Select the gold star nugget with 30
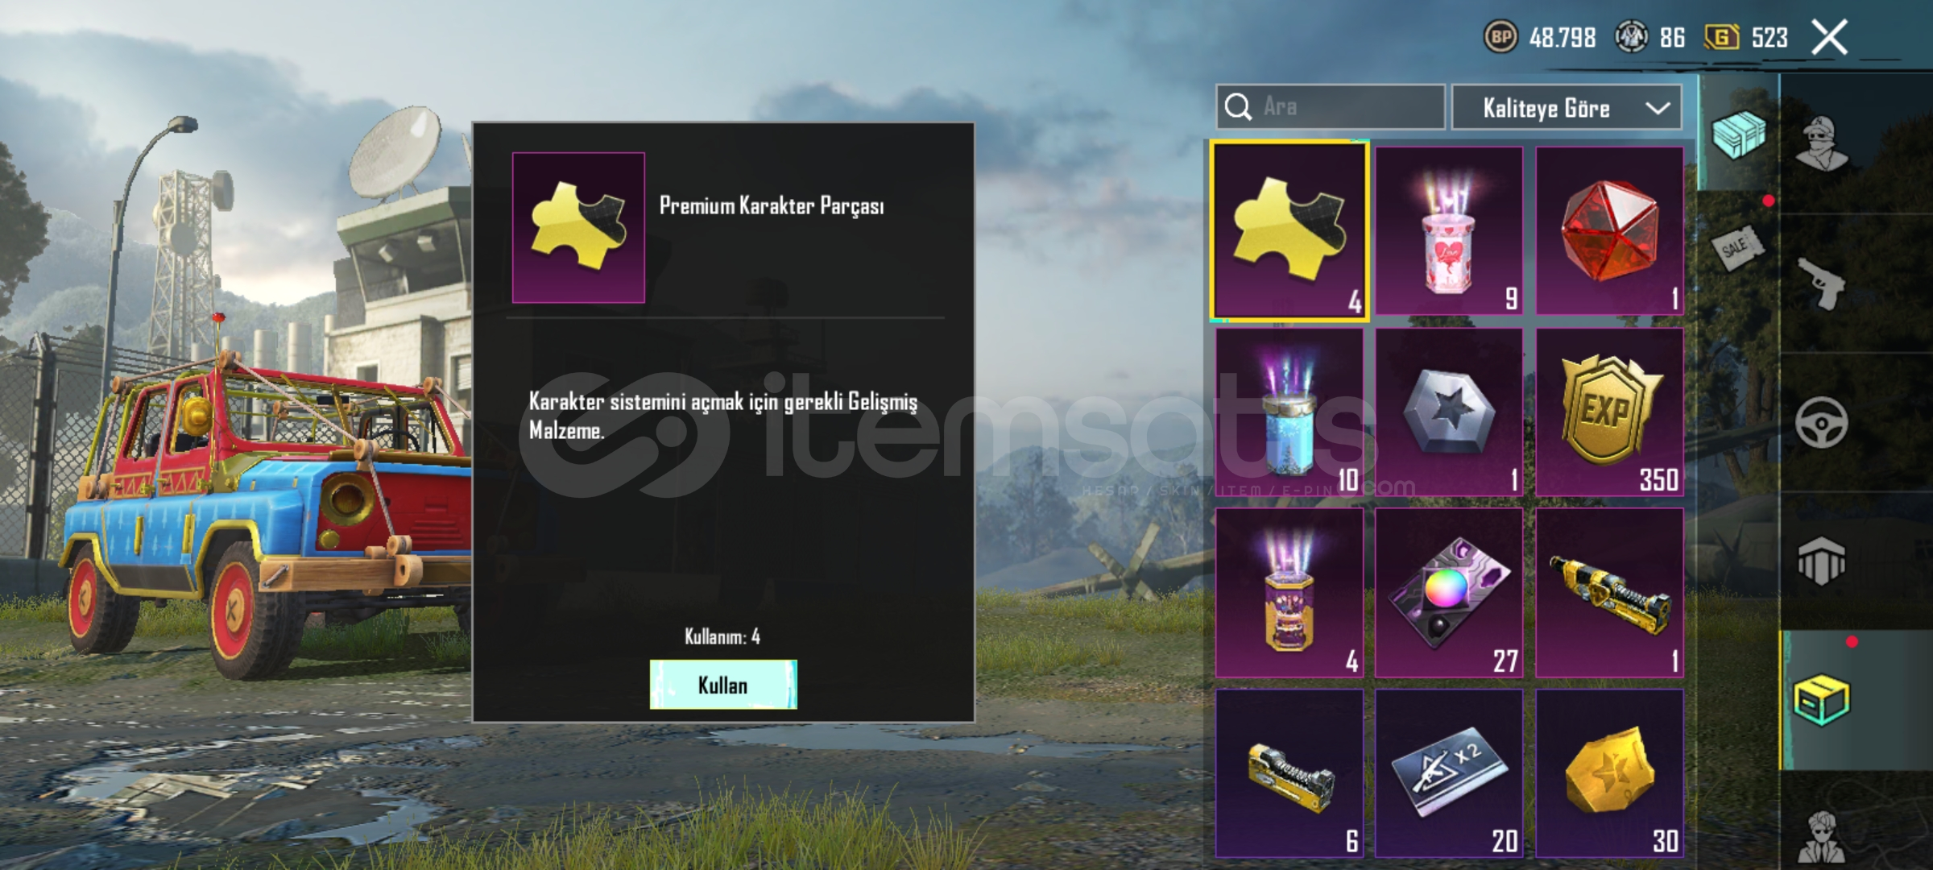The width and height of the screenshot is (1933, 870). coord(1609,773)
